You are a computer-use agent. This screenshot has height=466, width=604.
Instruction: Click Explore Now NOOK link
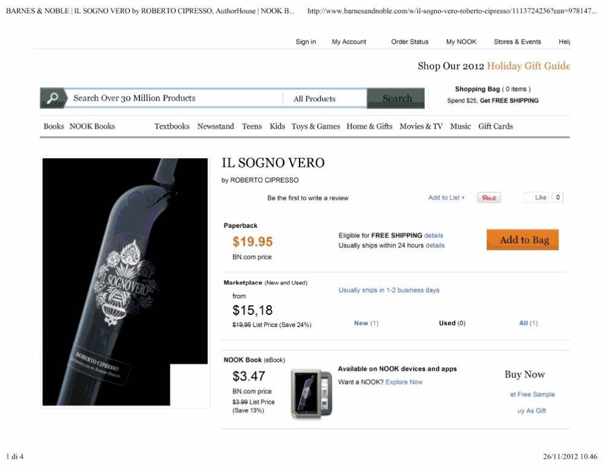click(404, 382)
